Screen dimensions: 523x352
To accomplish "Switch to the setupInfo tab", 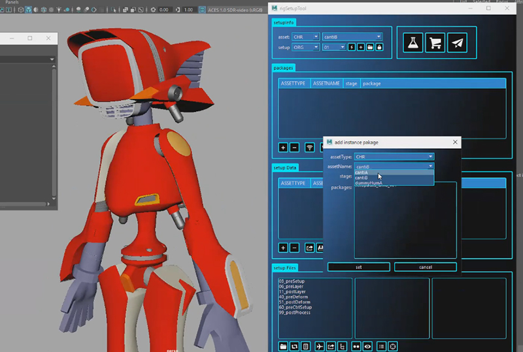I will (284, 22).
